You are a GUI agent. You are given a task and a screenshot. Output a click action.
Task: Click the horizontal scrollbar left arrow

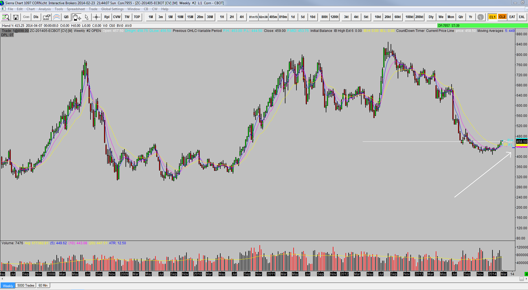coord(2,279)
